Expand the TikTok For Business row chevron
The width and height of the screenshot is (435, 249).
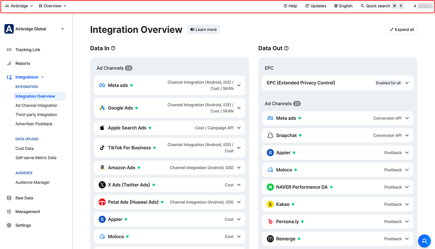pyautogui.click(x=239, y=148)
